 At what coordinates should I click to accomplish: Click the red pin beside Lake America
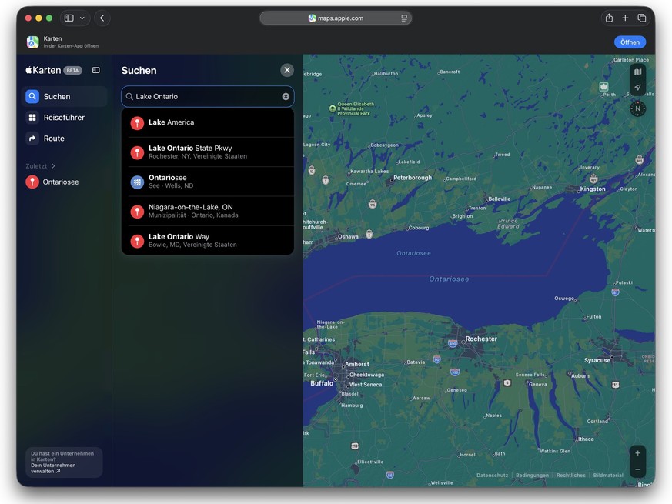[x=137, y=123]
